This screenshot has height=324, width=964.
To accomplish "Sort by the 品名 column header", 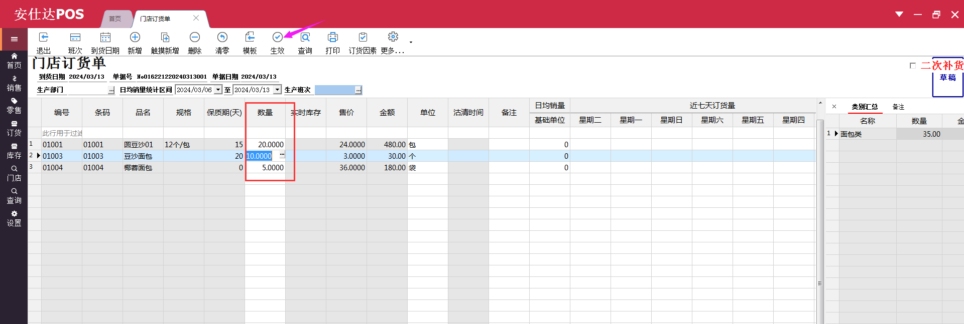I will click(x=143, y=113).
